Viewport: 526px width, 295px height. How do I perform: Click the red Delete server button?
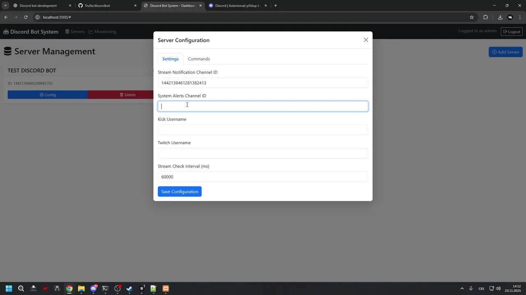pyautogui.click(x=121, y=95)
